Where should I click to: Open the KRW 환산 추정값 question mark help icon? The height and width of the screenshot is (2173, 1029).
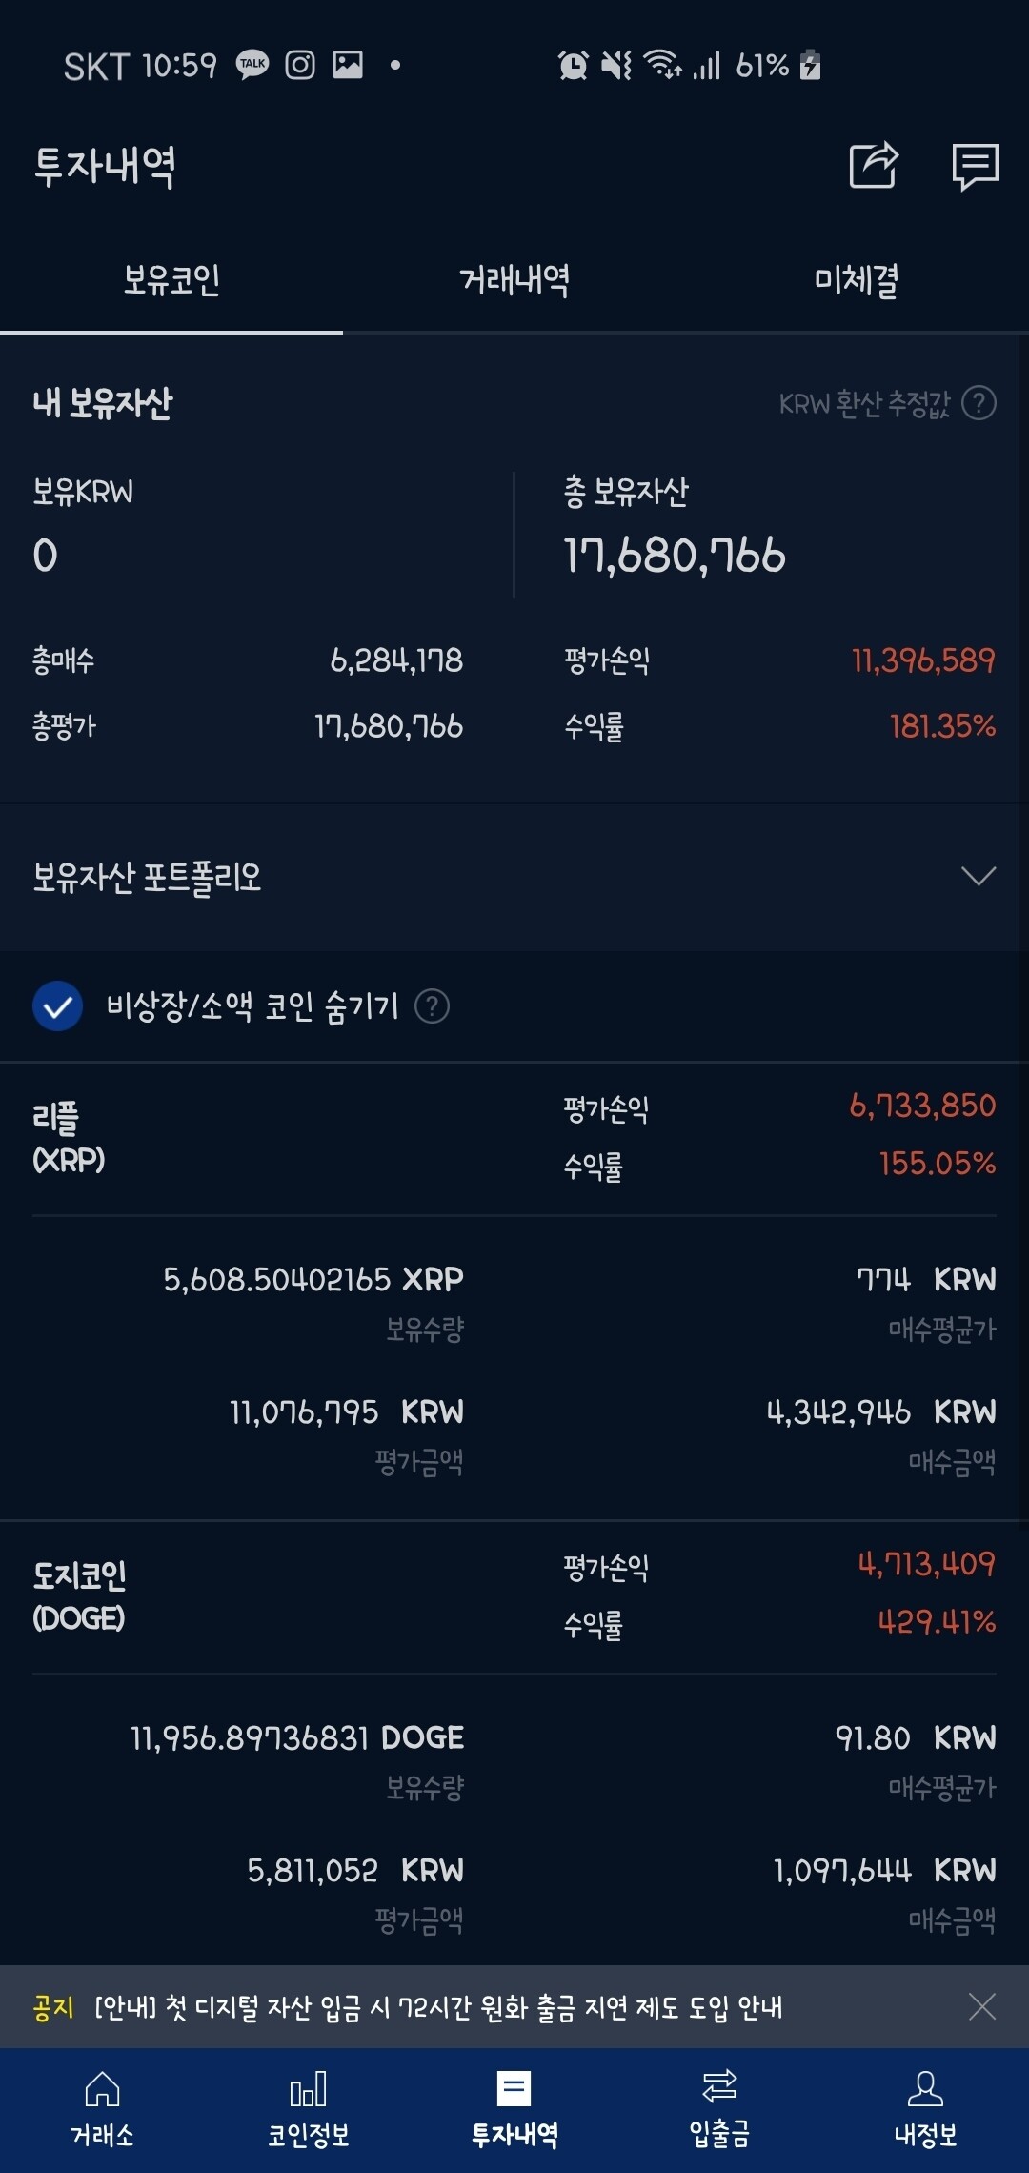click(981, 405)
